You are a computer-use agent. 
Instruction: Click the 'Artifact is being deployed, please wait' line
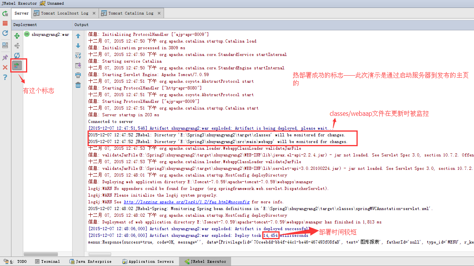pos(211,128)
